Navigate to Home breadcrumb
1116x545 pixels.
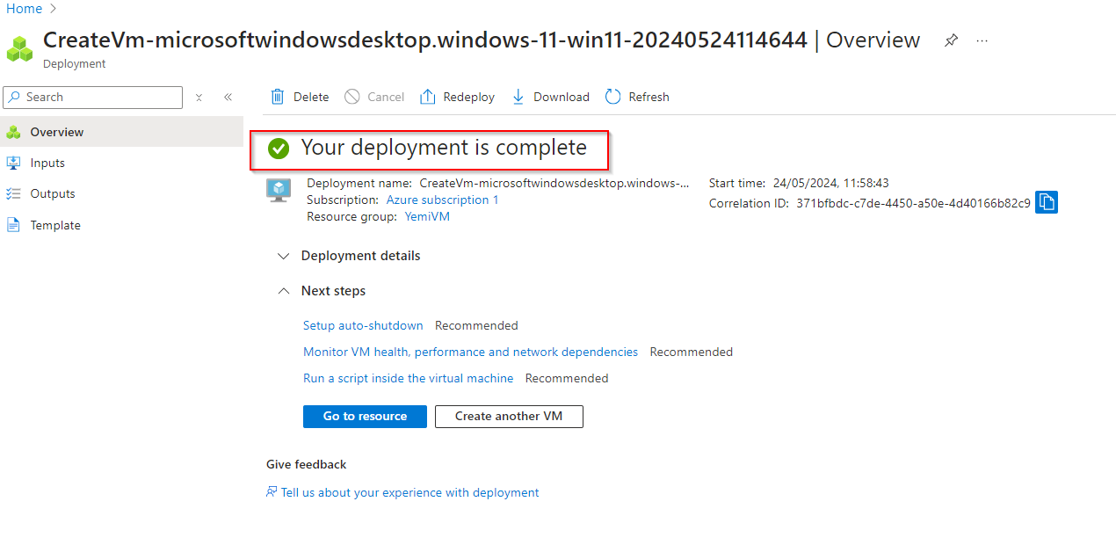point(24,9)
